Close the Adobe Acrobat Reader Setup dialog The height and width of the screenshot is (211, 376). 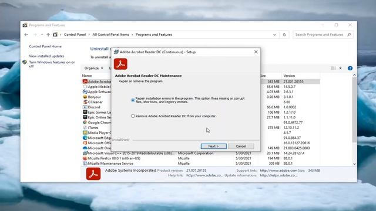256,52
